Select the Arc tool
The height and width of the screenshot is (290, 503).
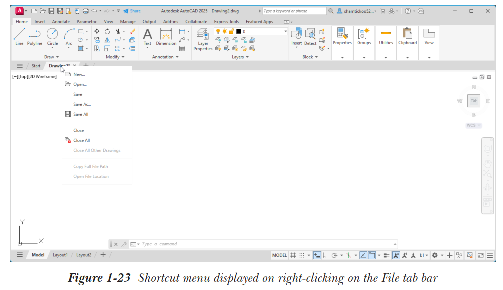[69, 37]
